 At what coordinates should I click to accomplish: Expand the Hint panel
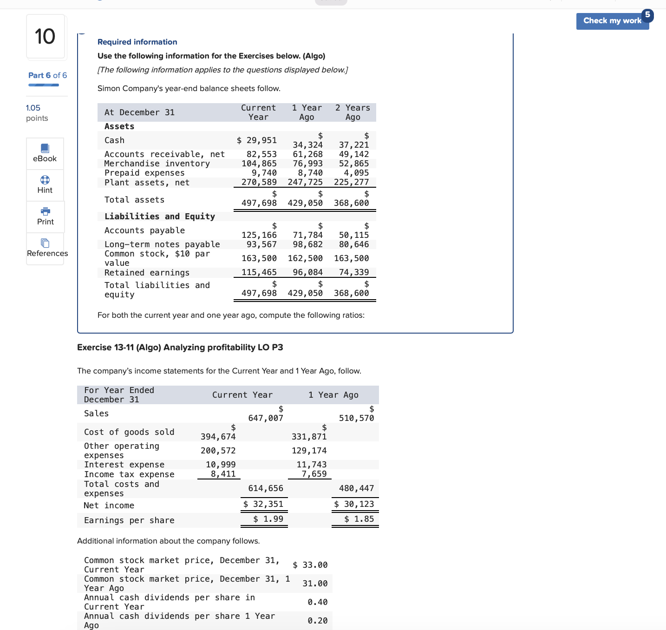[x=45, y=185]
